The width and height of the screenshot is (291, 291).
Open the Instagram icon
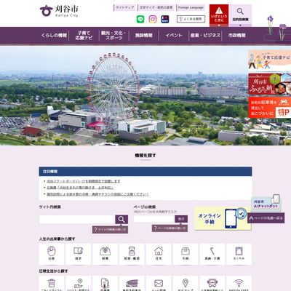(153, 19)
